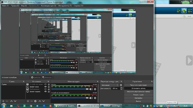Undock the Микшер аудио panel via header icon
The width and height of the screenshot is (193, 108).
(x=98, y=82)
